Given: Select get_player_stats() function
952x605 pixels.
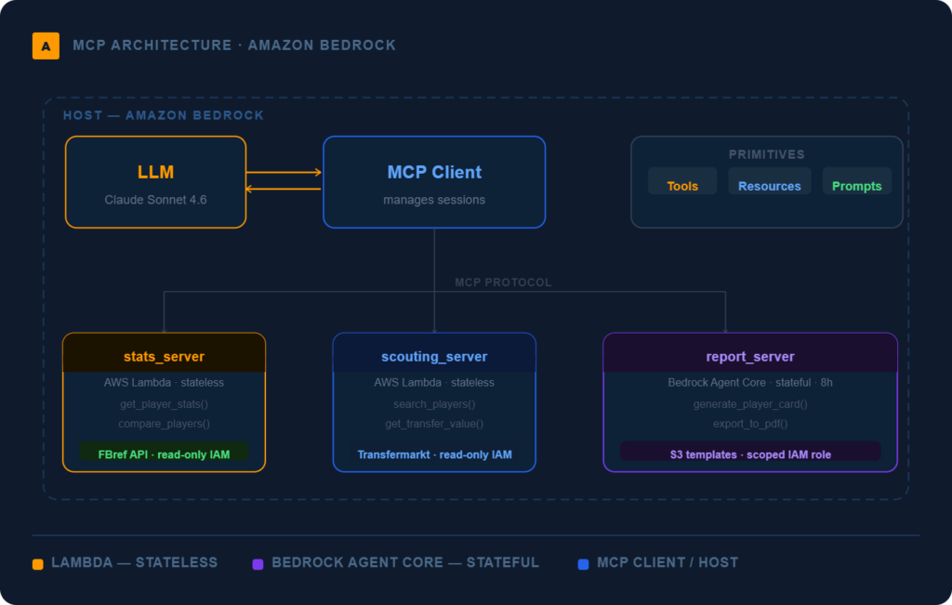Looking at the screenshot, I should tap(164, 404).
